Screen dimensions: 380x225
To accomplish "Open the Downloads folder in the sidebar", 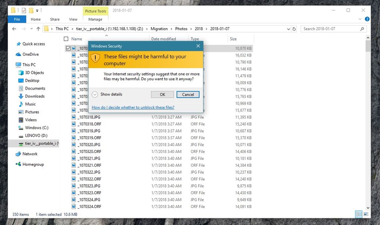I will [35, 96].
